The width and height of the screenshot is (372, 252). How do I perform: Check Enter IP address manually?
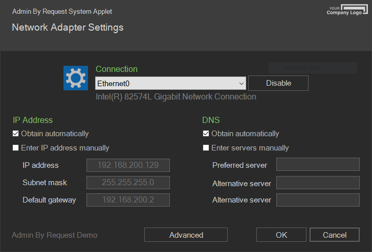pyautogui.click(x=16, y=148)
